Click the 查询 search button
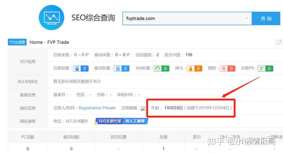Viewport: 283px width, 153px height. click(x=266, y=18)
